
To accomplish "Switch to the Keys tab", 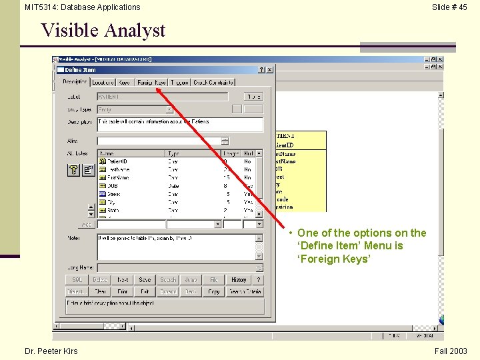I will 124,83.
